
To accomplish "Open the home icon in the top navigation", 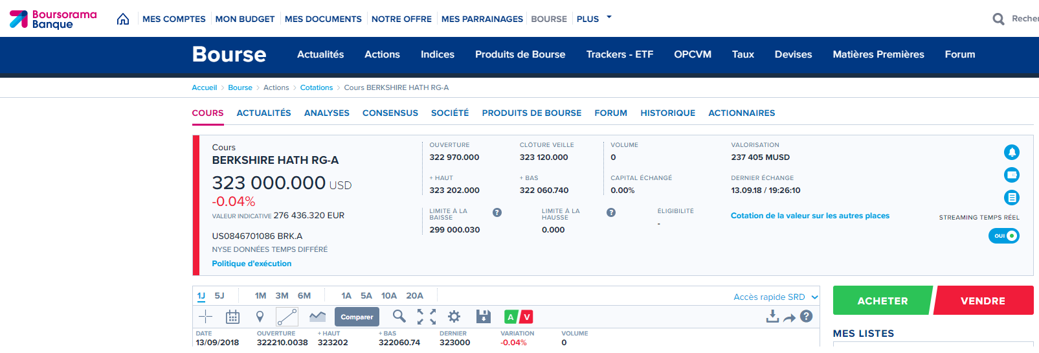I will (123, 19).
